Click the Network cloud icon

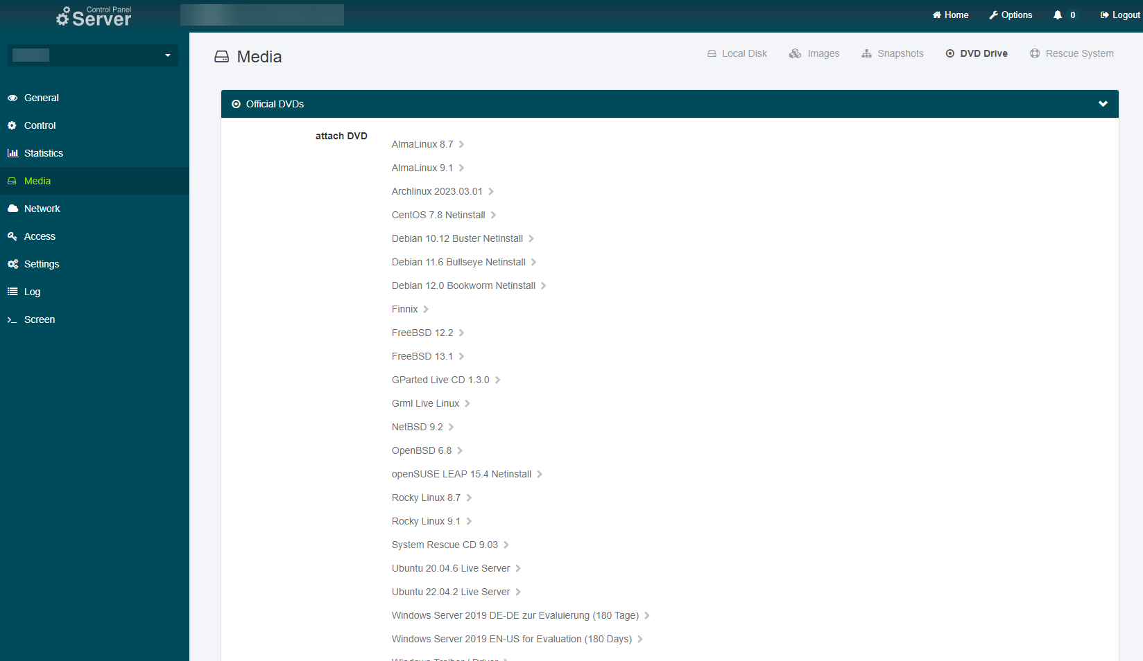pyautogui.click(x=12, y=209)
